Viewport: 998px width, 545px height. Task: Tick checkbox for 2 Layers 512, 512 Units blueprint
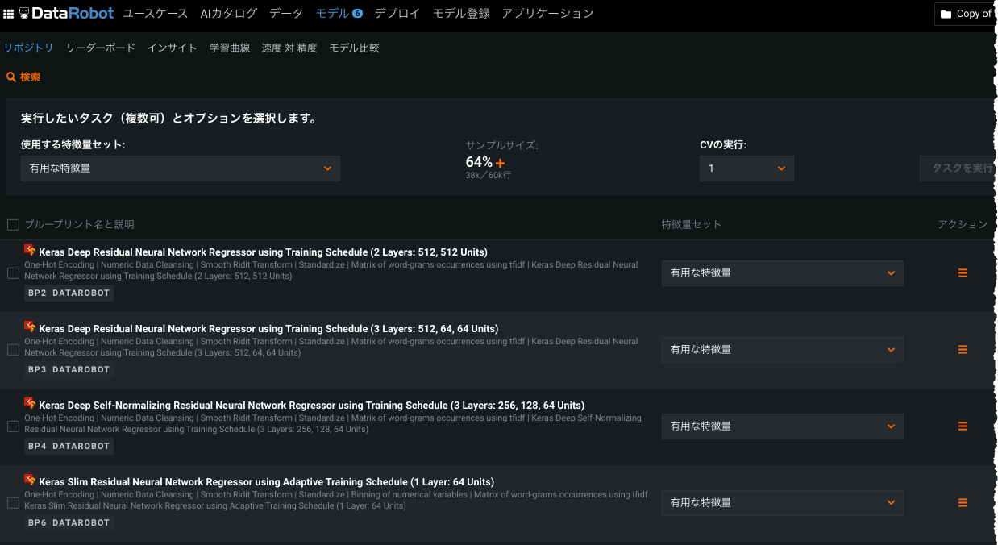tap(13, 273)
